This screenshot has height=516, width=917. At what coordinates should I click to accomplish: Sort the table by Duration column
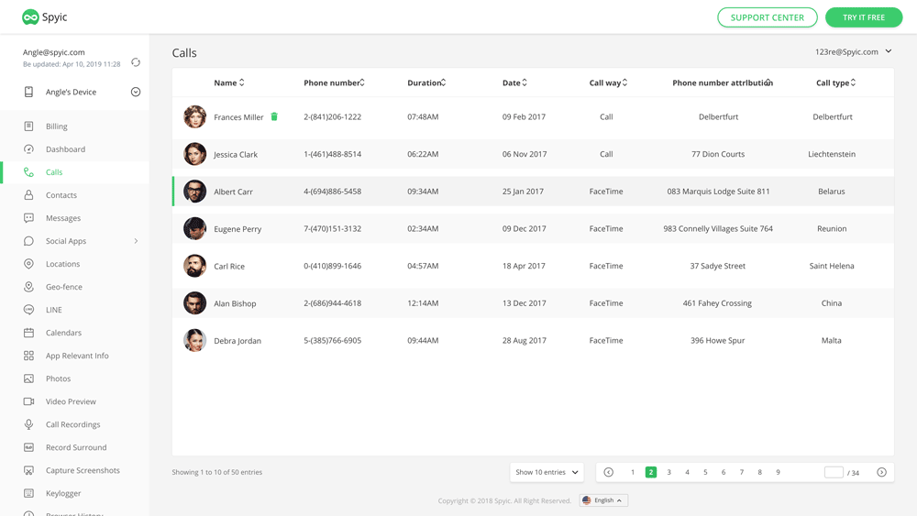[426, 82]
